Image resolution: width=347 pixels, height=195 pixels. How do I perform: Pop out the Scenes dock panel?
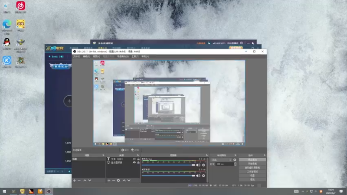(103, 155)
